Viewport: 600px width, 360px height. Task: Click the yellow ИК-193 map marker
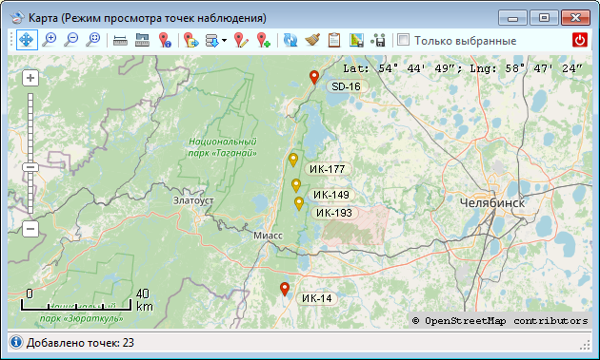299,203
